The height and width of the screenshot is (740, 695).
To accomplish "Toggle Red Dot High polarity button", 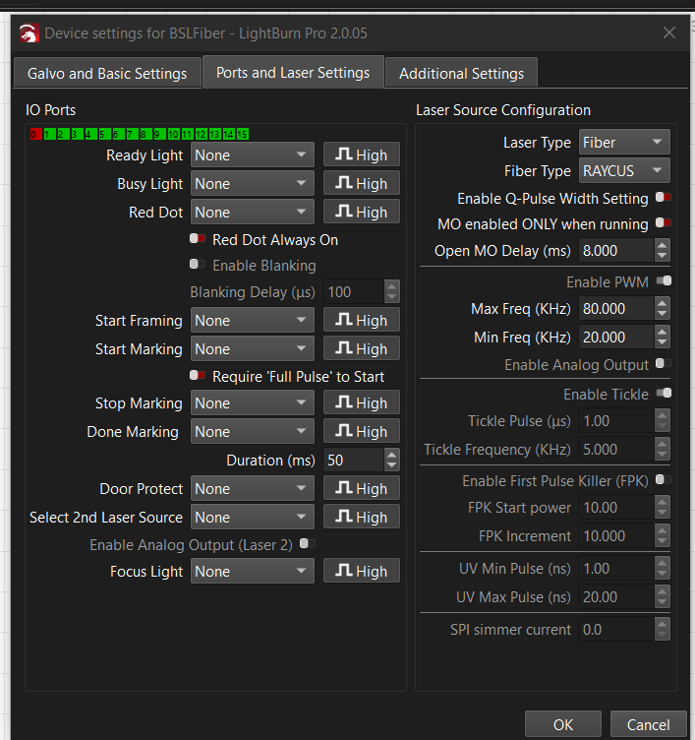I will point(361,213).
